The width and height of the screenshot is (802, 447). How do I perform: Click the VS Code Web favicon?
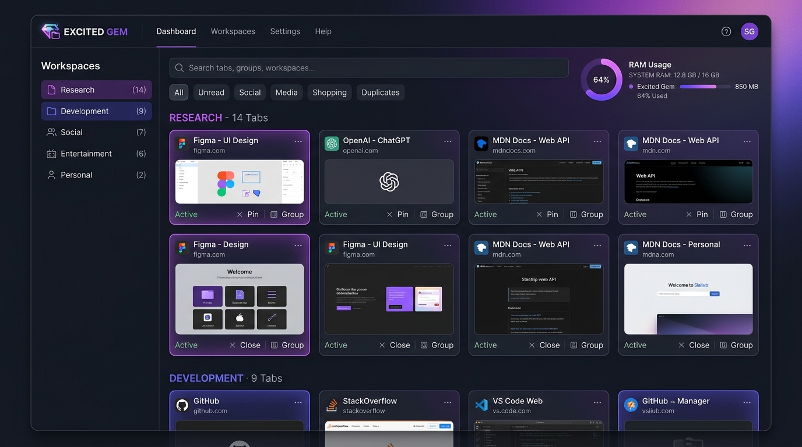point(481,405)
